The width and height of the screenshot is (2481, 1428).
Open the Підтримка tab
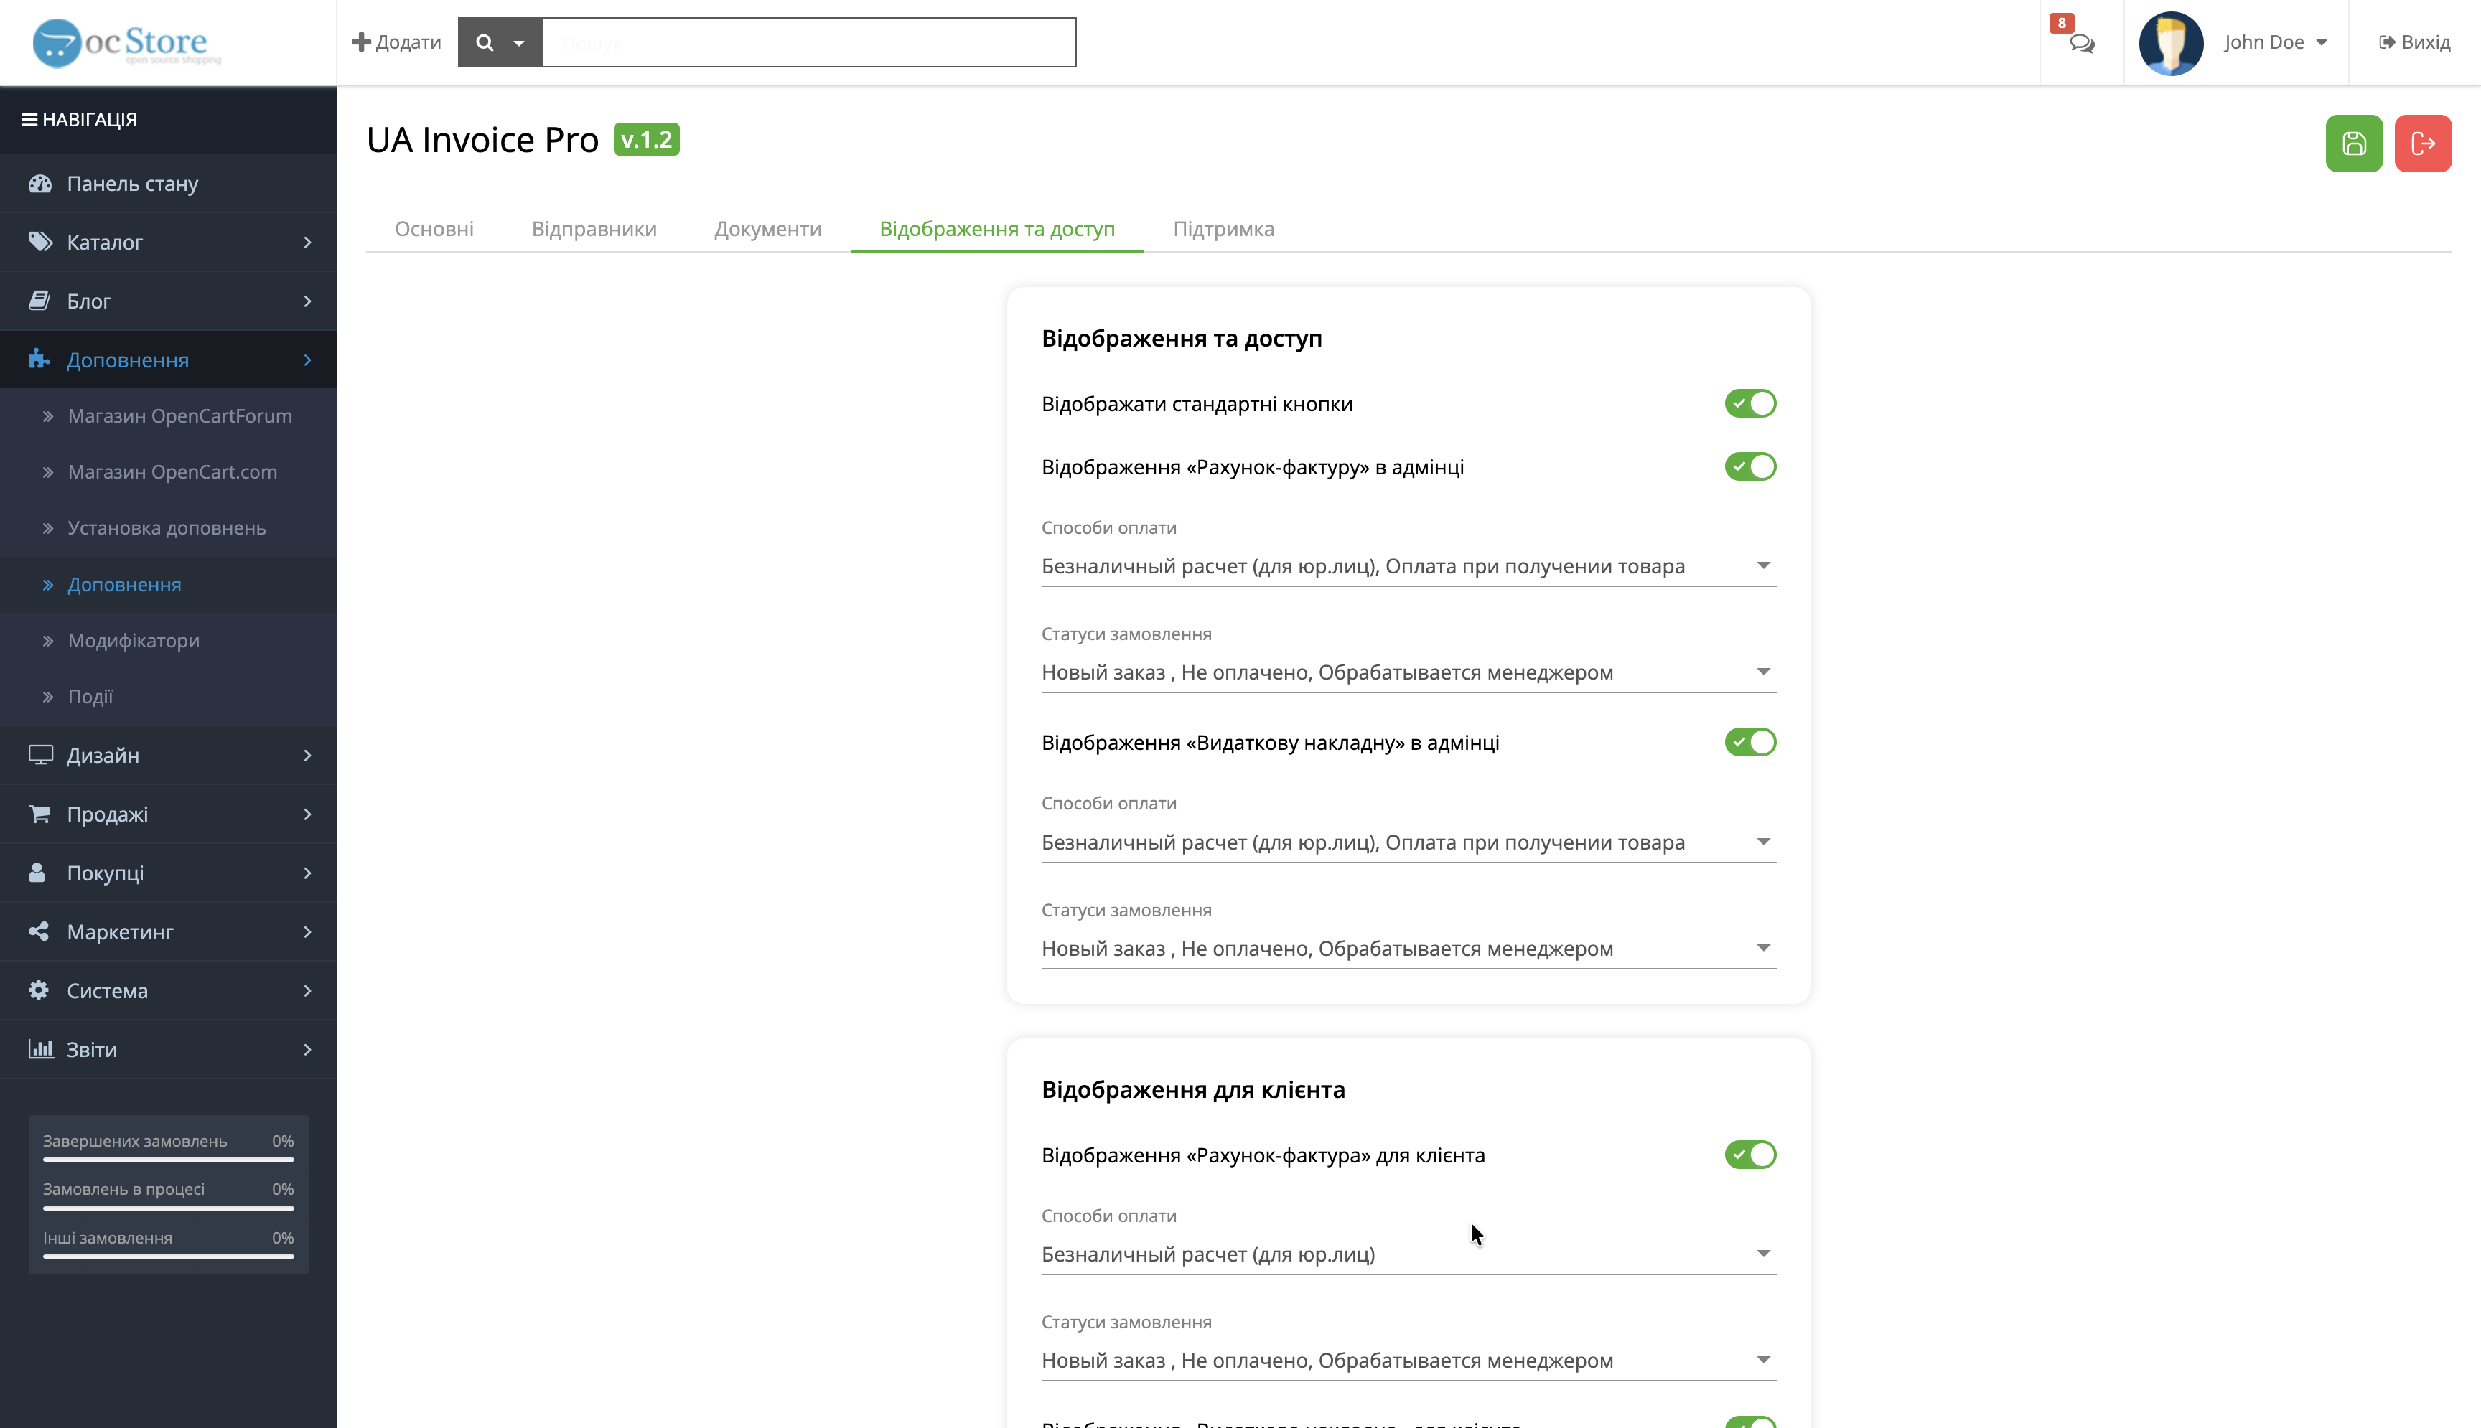pyautogui.click(x=1223, y=228)
